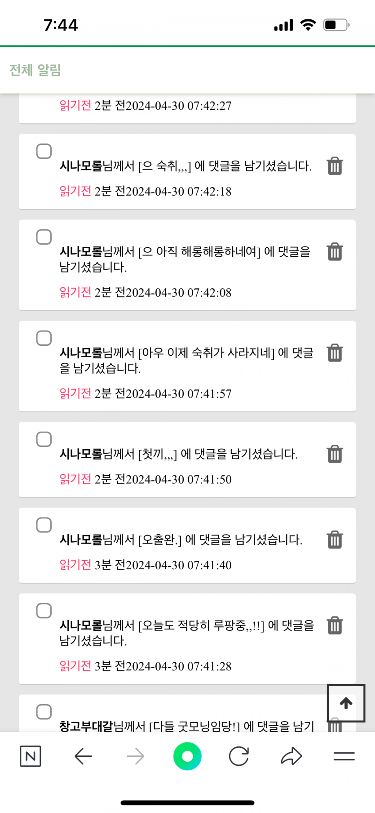This screenshot has width=375, height=813.
Task: Open the [으 아직 해롱해롱하네여] comment notification
Action: [x=185, y=259]
